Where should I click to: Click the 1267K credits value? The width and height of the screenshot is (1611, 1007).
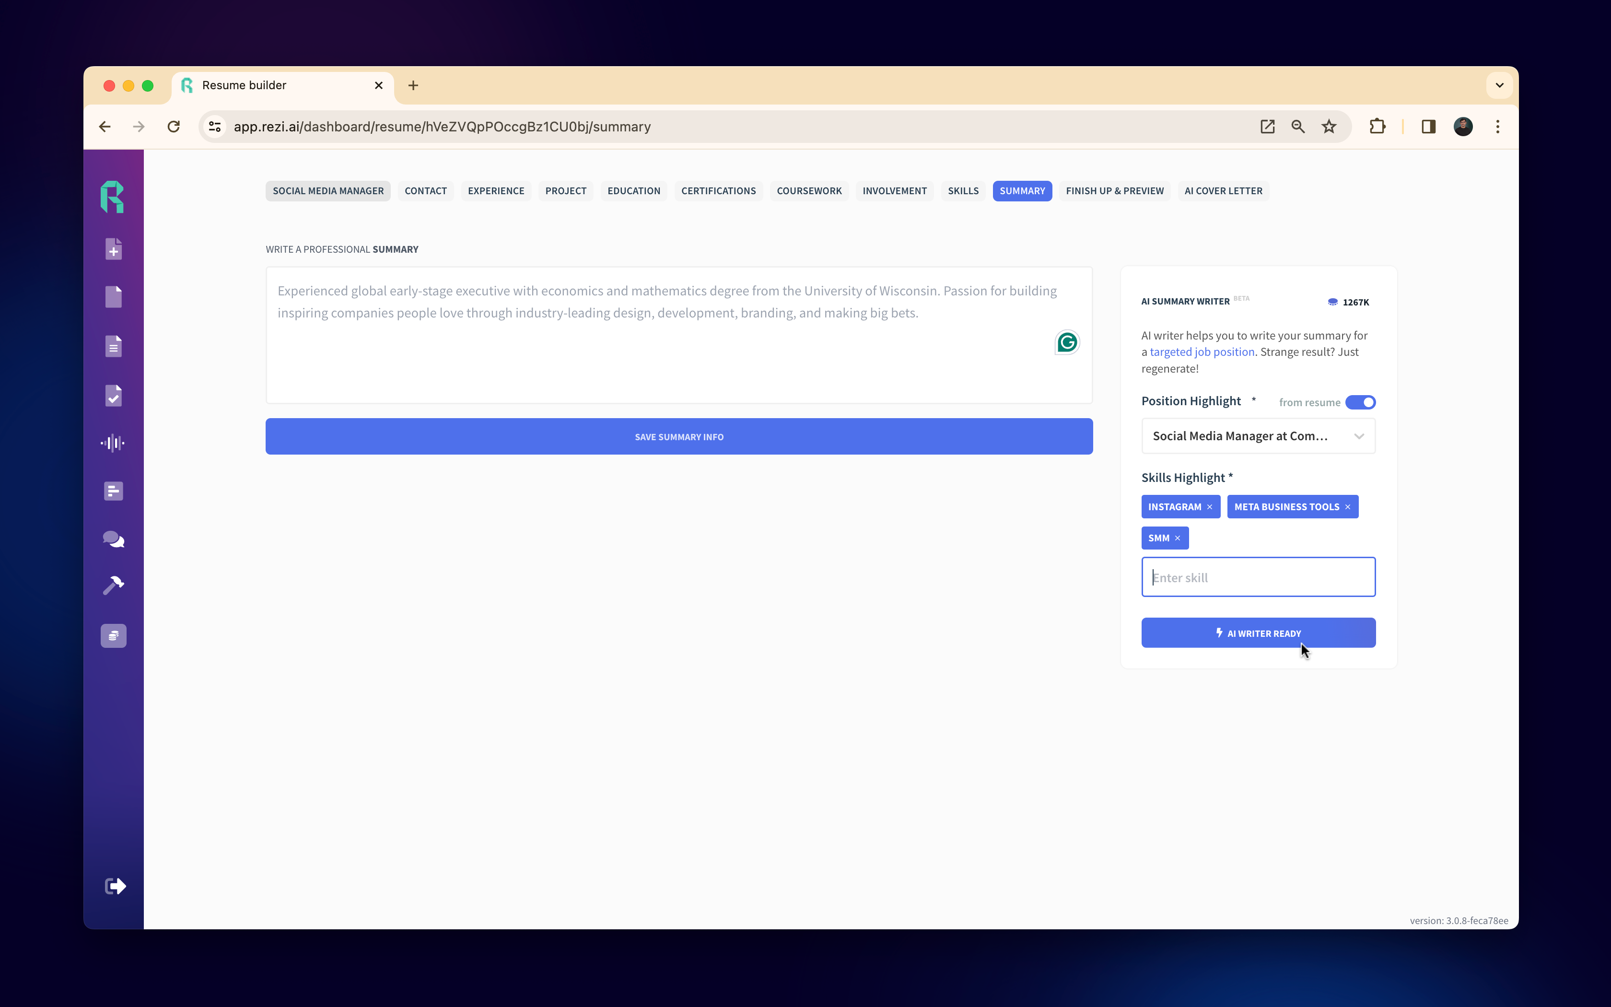coord(1355,302)
